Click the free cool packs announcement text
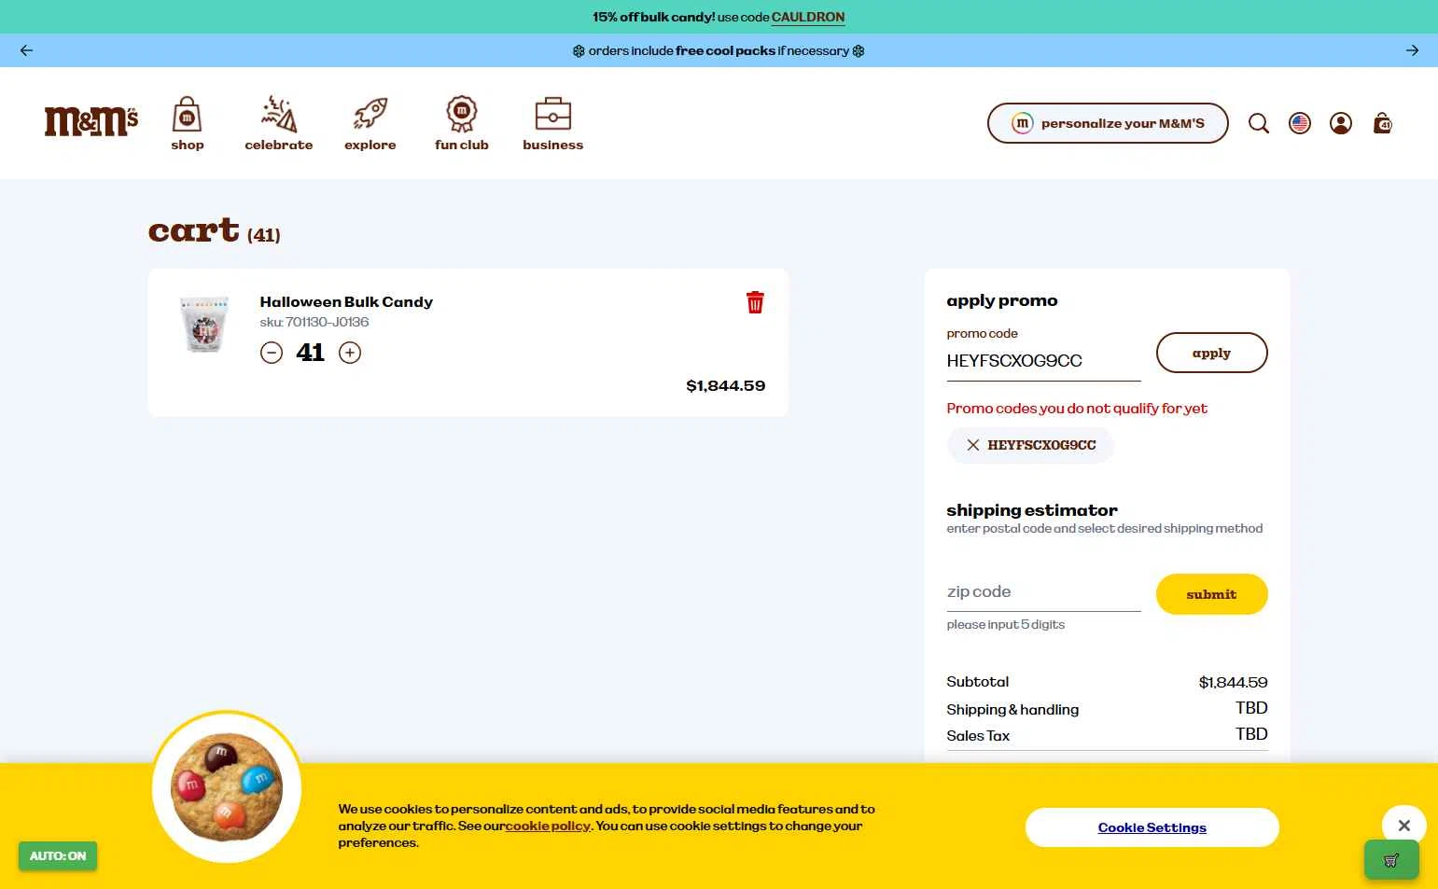Viewport: 1438px width, 889px height. (719, 50)
